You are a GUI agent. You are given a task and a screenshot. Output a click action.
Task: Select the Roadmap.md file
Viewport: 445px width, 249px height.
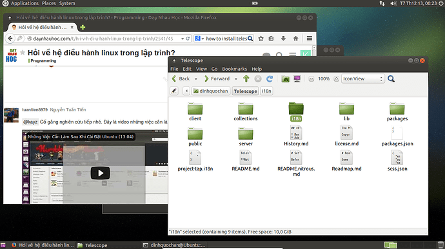pos(346,161)
